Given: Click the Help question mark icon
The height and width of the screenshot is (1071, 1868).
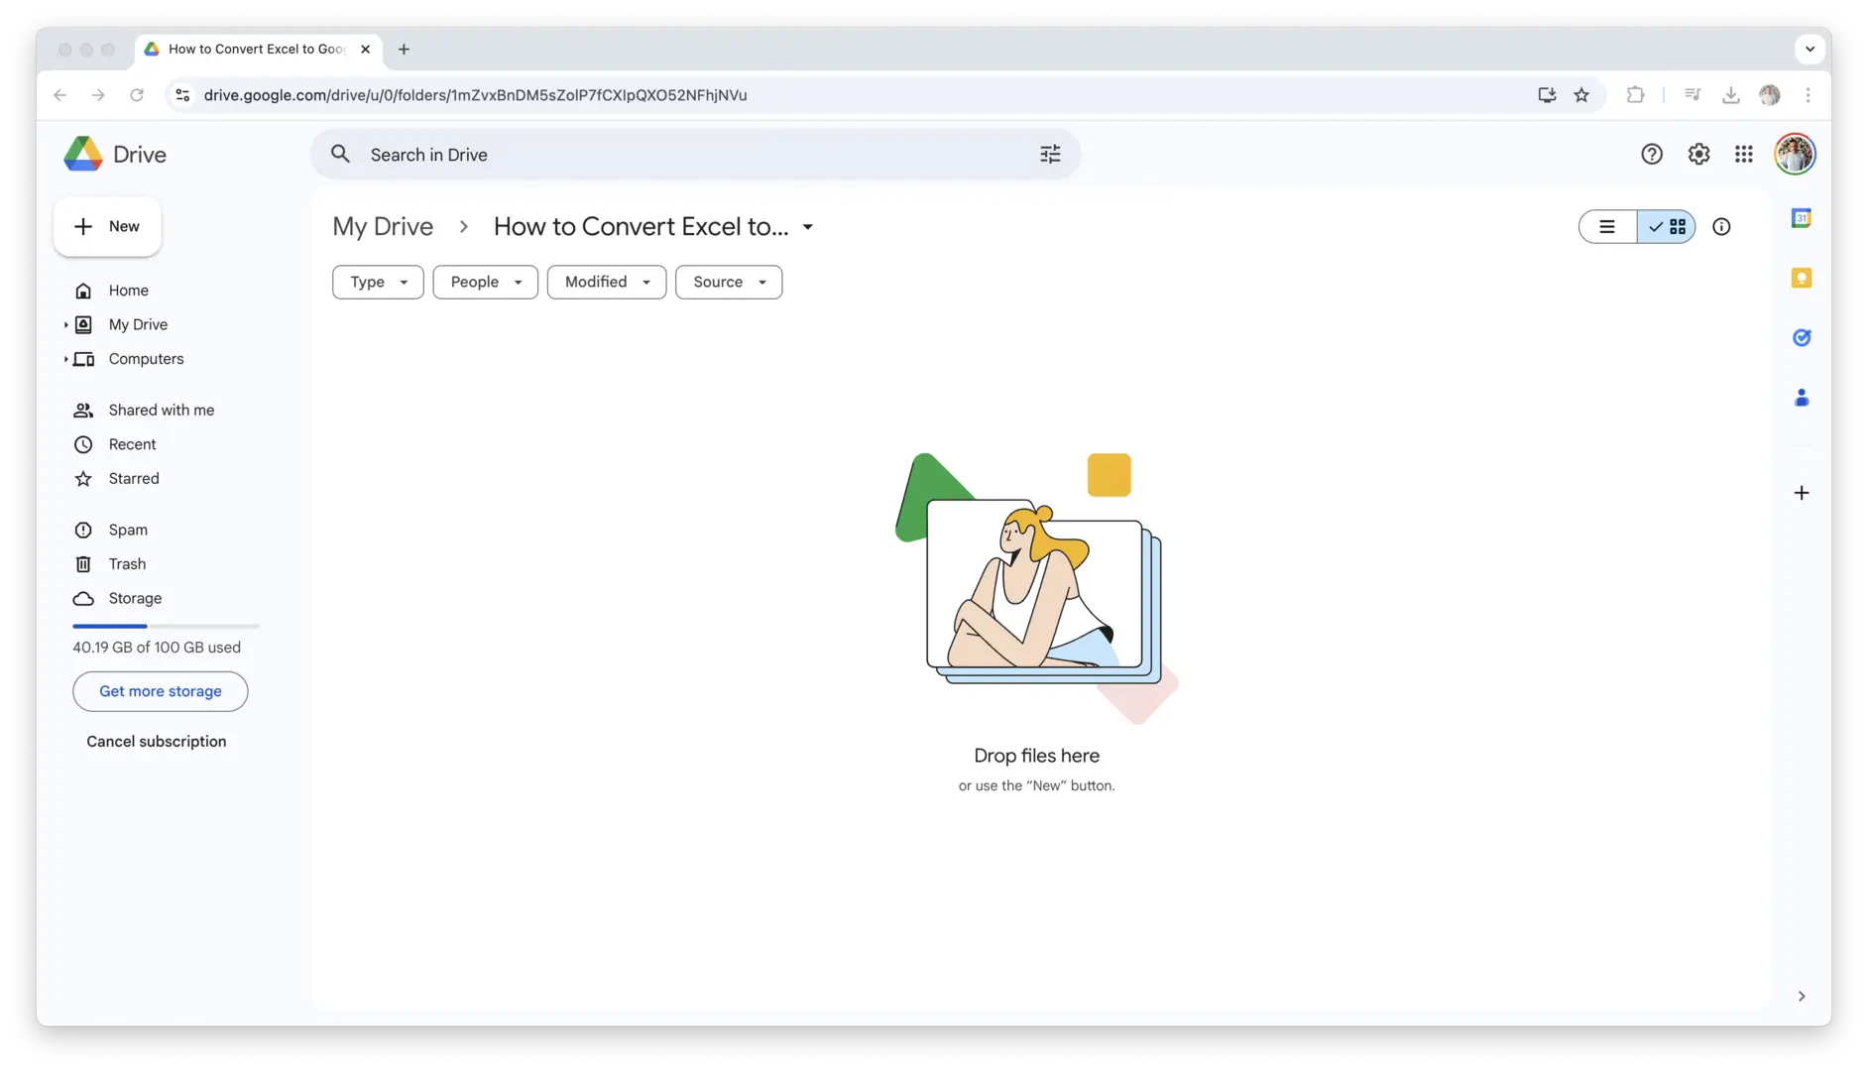Looking at the screenshot, I should pos(1651,155).
